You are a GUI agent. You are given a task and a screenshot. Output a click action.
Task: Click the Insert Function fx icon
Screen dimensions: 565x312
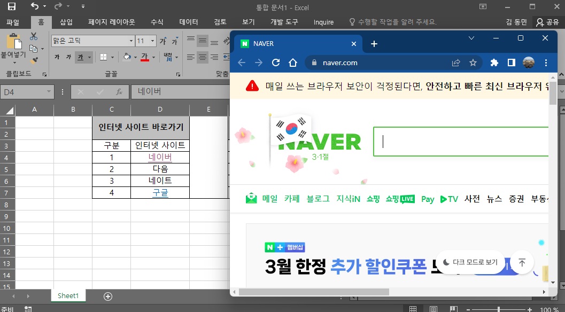pyautogui.click(x=119, y=92)
